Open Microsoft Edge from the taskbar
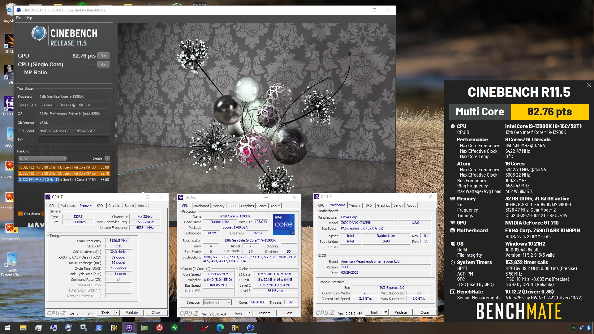594x334 pixels. pyautogui.click(x=220, y=328)
